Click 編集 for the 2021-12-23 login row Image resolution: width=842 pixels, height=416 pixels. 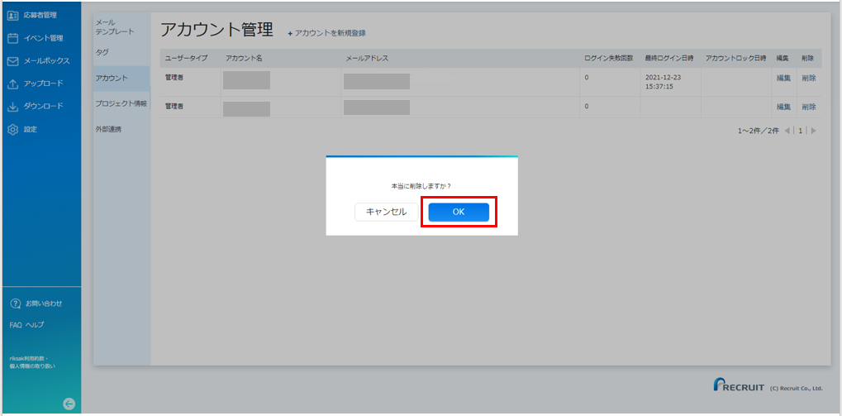783,78
